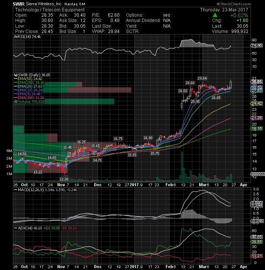The height and width of the screenshot is (270, 265).
Task: Click the 25.95 low price annotation
Action: [195, 102]
